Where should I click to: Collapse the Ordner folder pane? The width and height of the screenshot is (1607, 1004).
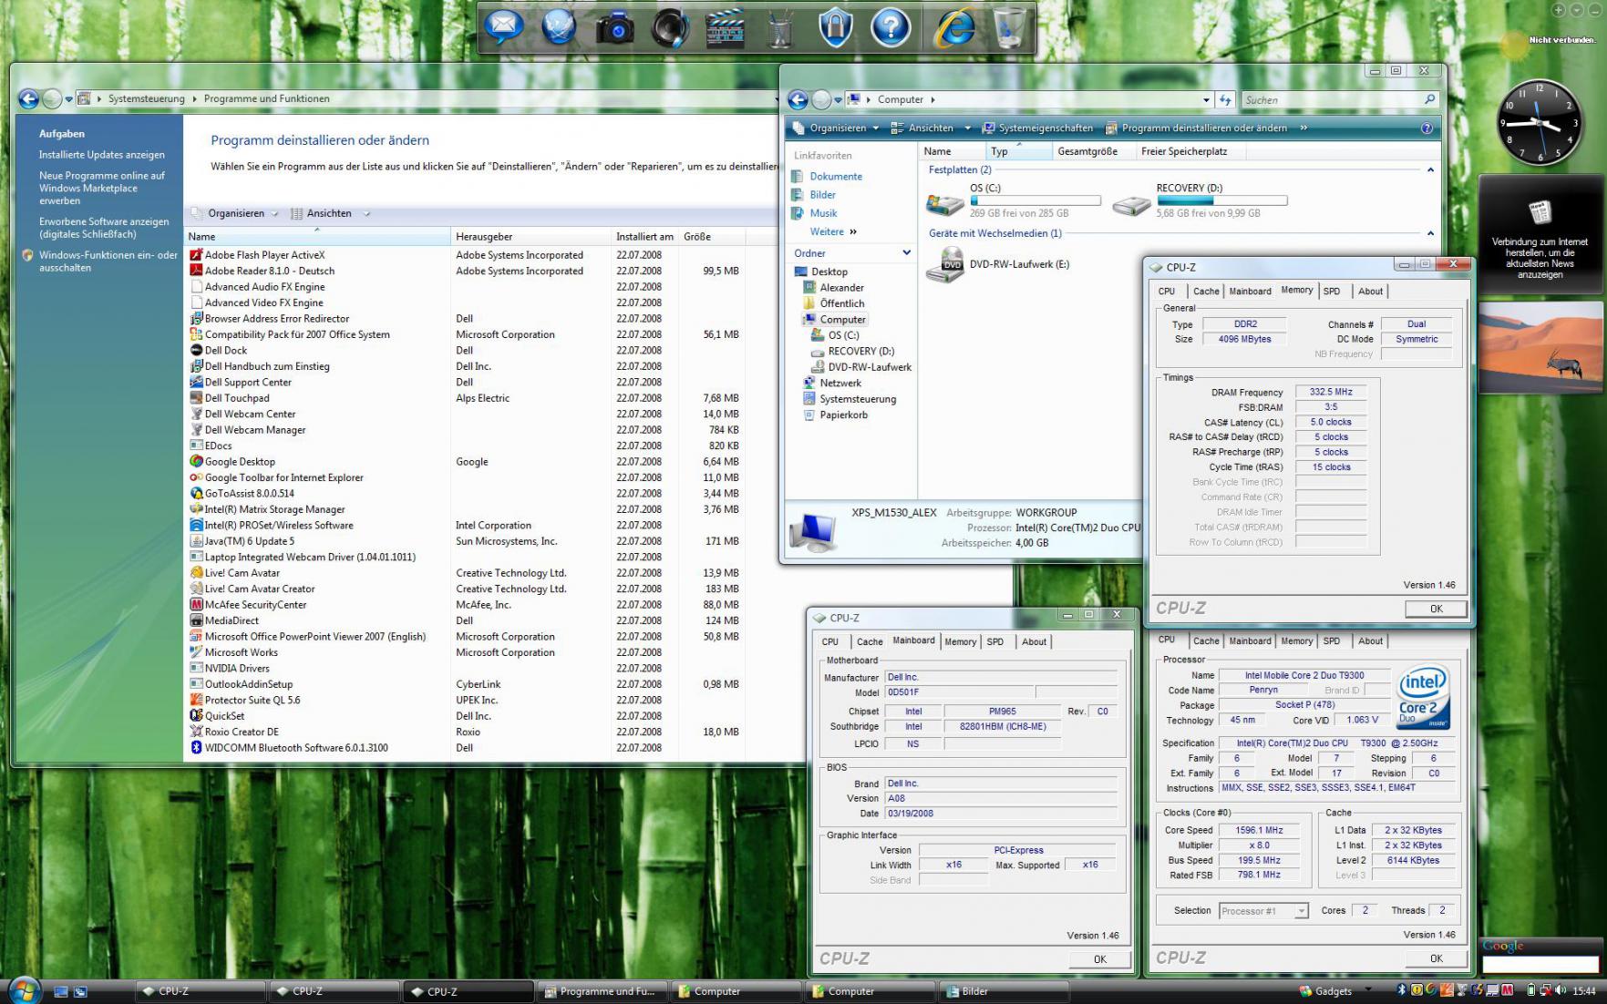pos(906,253)
